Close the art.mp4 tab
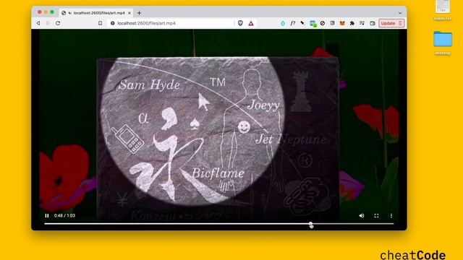 click(129, 13)
